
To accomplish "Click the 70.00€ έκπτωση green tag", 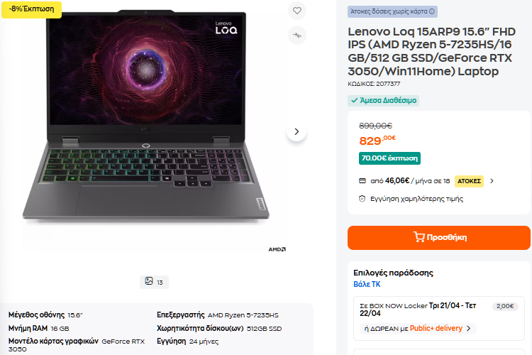I will click(390, 158).
